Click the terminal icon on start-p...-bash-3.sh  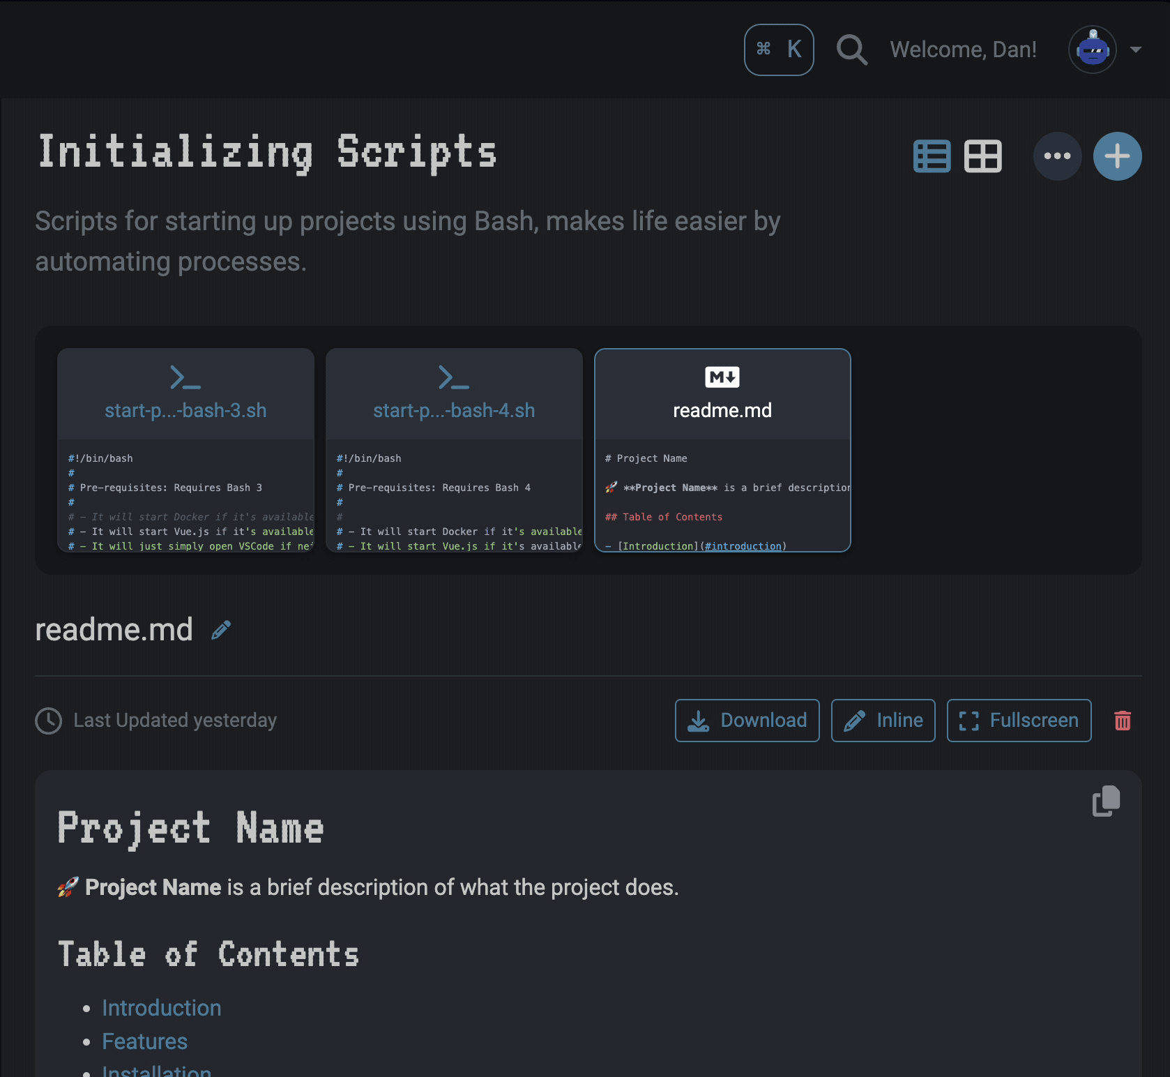(x=185, y=377)
